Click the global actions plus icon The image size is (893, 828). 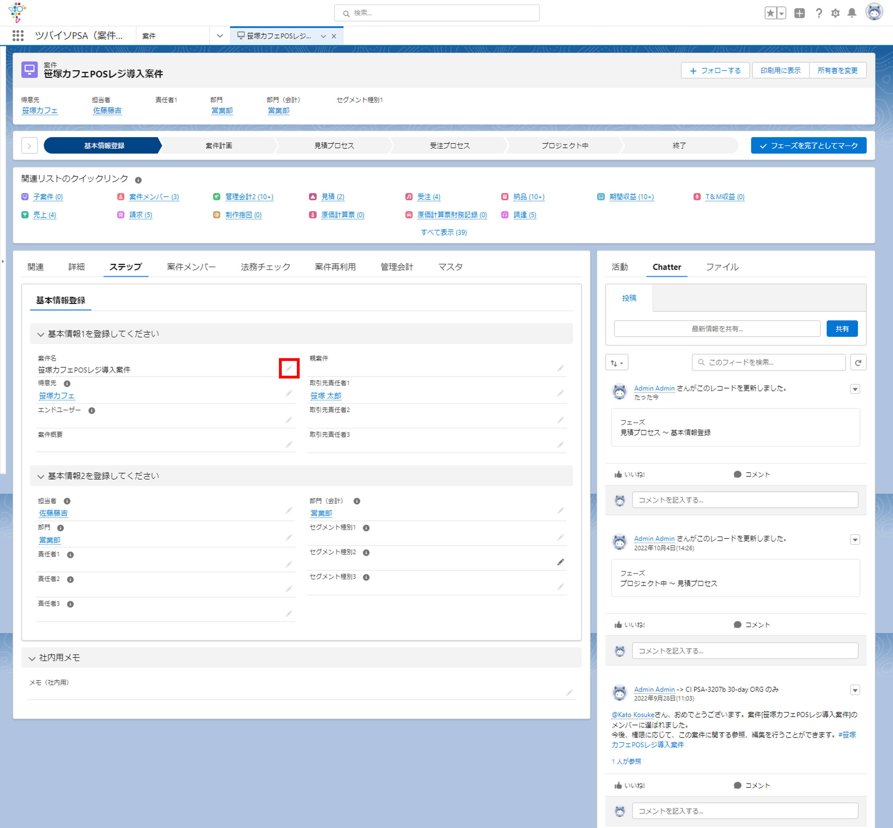pyautogui.click(x=799, y=13)
